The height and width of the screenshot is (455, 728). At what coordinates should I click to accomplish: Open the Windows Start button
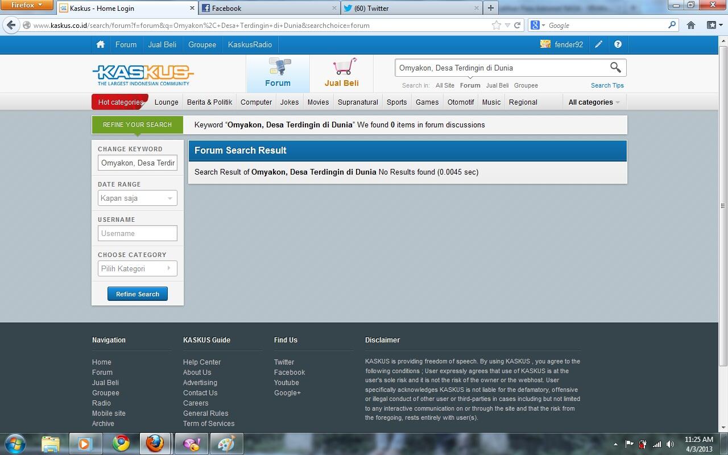tap(15, 443)
